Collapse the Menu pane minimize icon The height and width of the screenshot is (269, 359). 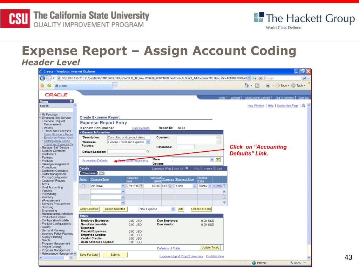[71, 101]
